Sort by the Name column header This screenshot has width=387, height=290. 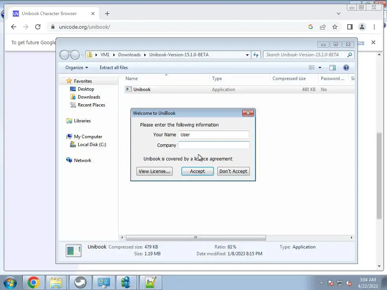(x=132, y=79)
